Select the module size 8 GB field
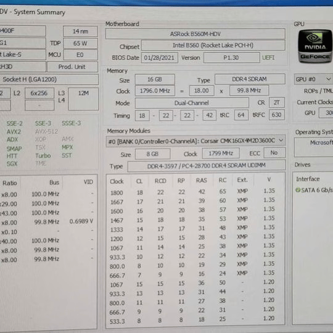Screen dimensions: 333x333 [152, 154]
